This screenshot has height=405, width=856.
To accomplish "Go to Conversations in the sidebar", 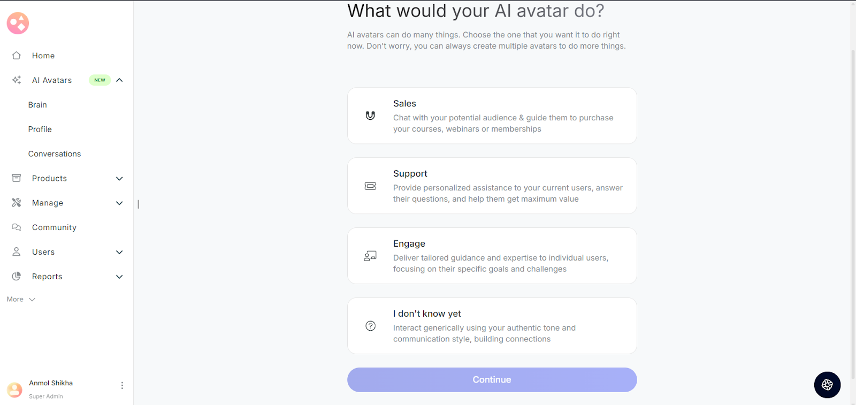I will click(x=55, y=154).
